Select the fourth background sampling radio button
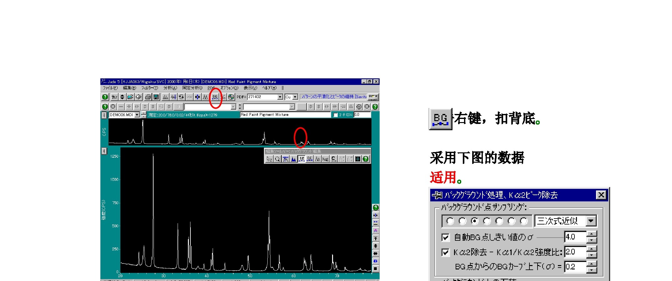672x281 pixels. (487, 221)
